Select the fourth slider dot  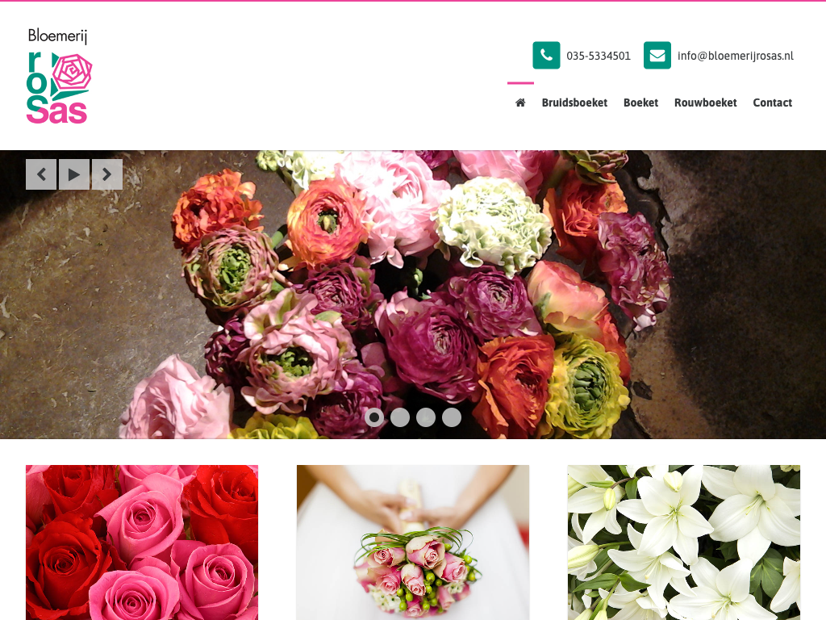(452, 417)
